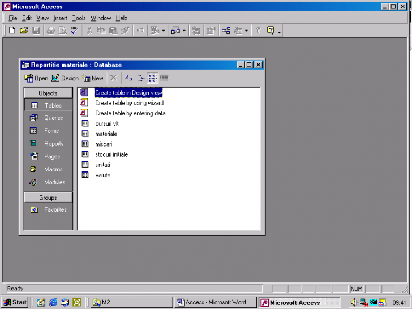Expand the OfficeLinks dropdown arrow

tap(164, 31)
